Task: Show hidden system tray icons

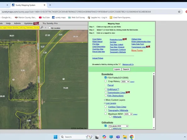Action: [x=185, y=137]
